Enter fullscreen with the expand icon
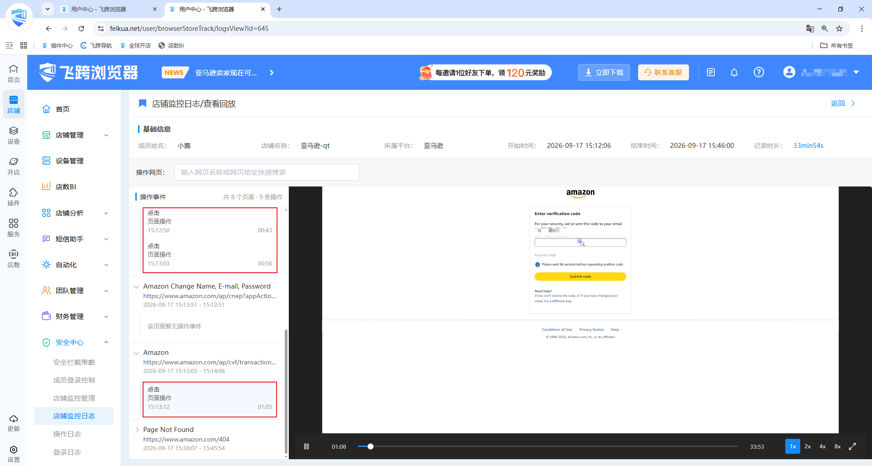The image size is (872, 466). (852, 446)
